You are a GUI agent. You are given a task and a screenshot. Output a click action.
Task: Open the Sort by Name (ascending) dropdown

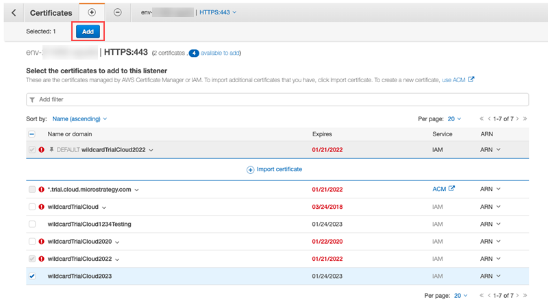[79, 118]
